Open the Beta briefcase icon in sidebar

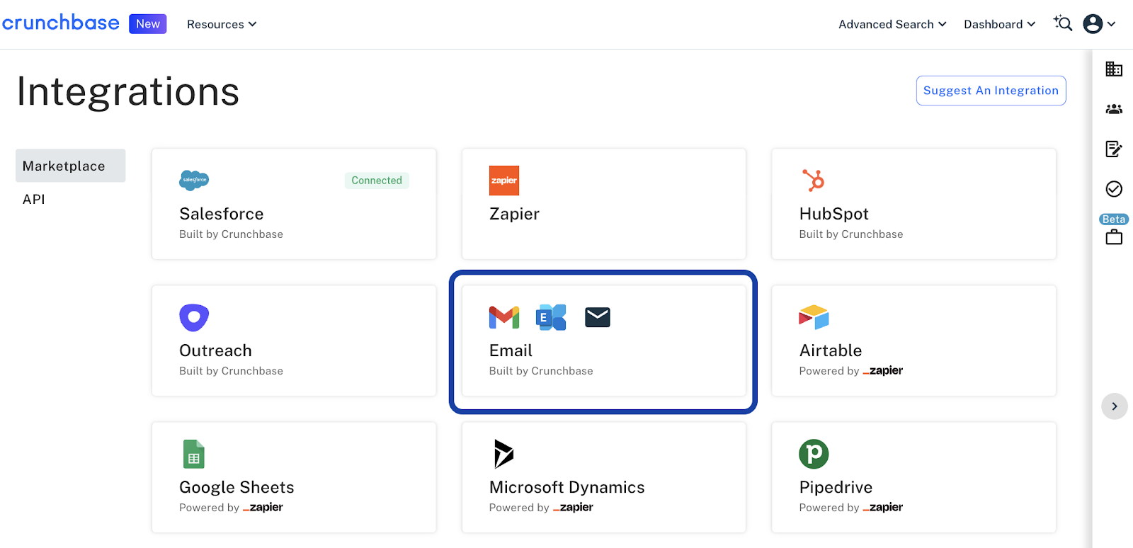coord(1114,237)
